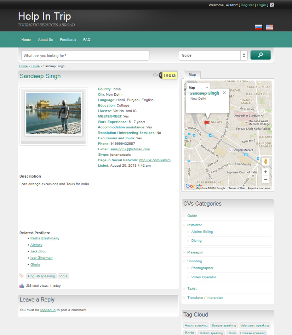
Task: Click the views statistics chart icon
Action: click(x=22, y=286)
